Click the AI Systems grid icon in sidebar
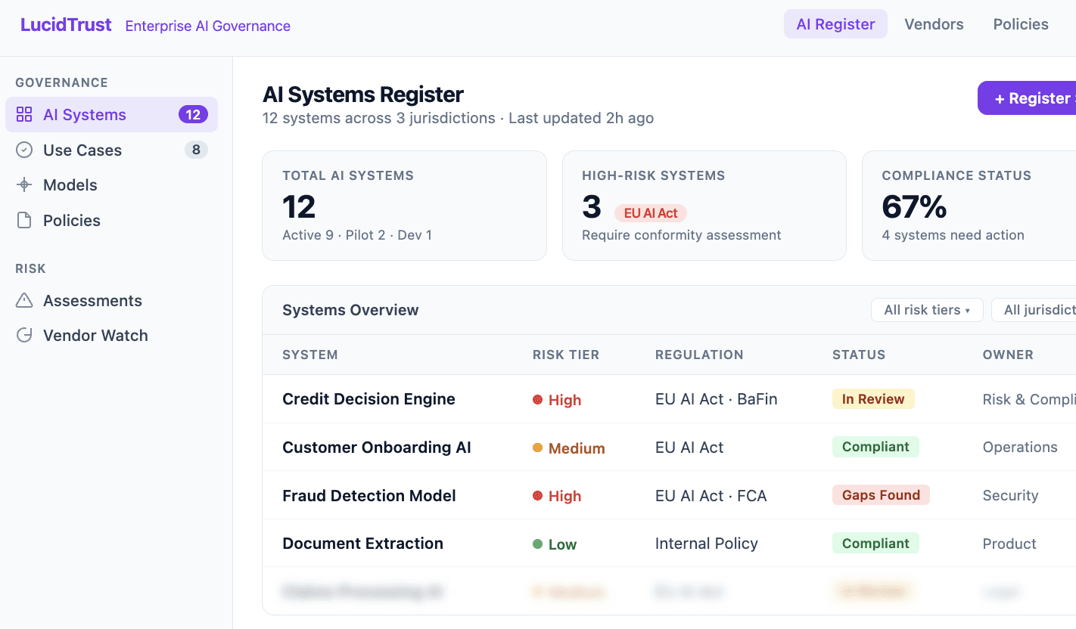 pyautogui.click(x=24, y=115)
